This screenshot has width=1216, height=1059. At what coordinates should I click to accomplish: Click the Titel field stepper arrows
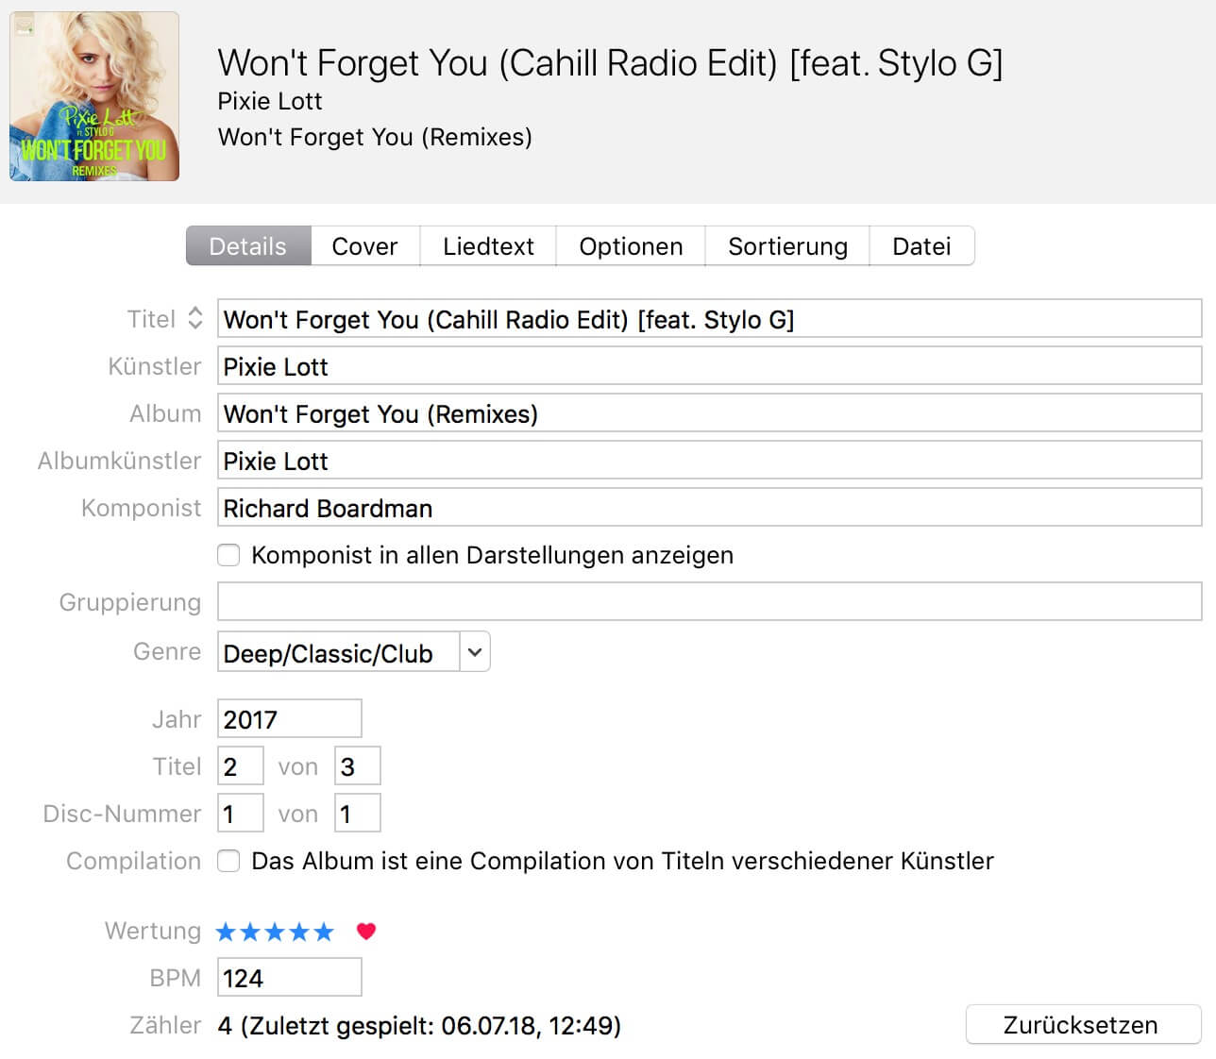pos(195,318)
